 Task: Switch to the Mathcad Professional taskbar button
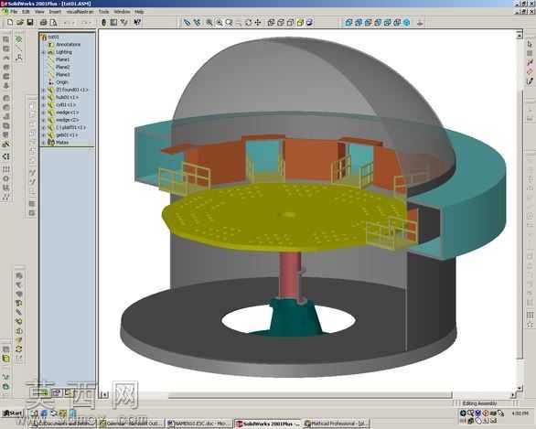(x=337, y=424)
